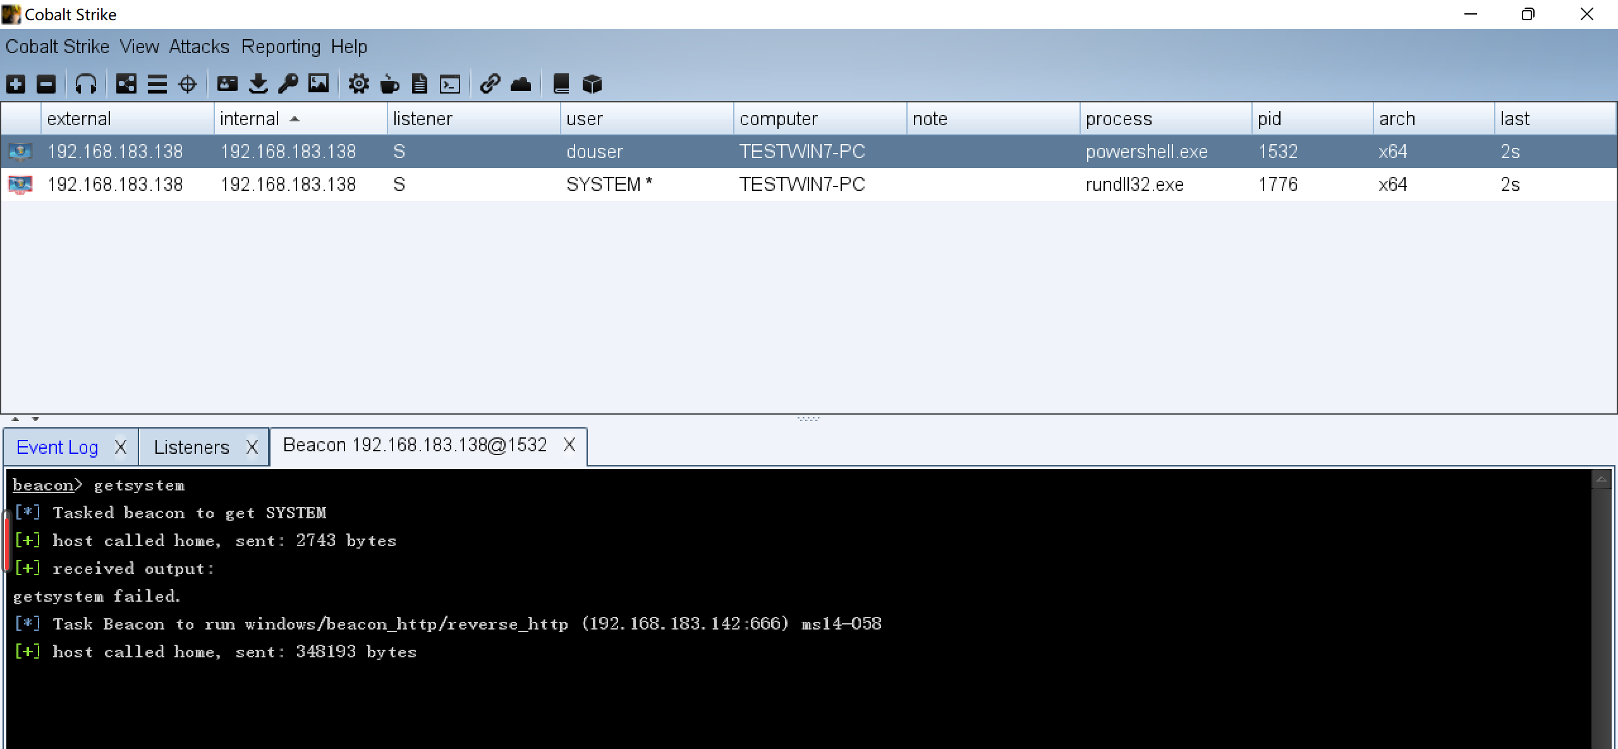Viewport: 1618px width, 749px height.
Task: Click 'getsystem failed.' output line
Action: (97, 596)
